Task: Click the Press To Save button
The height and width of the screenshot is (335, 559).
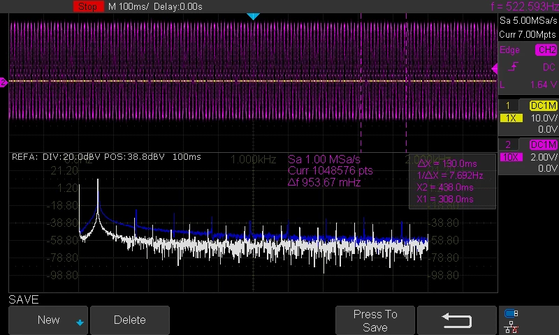Action: pyautogui.click(x=375, y=320)
